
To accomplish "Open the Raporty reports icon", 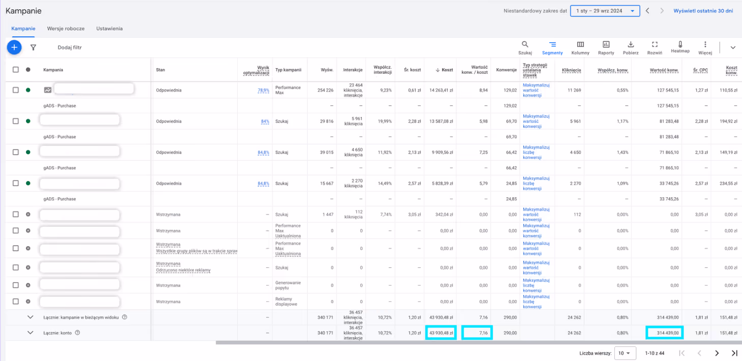I will coord(606,48).
